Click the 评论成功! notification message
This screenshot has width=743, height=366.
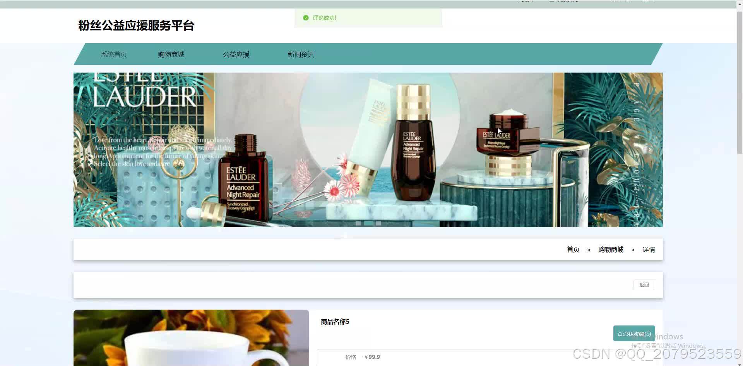pos(324,18)
